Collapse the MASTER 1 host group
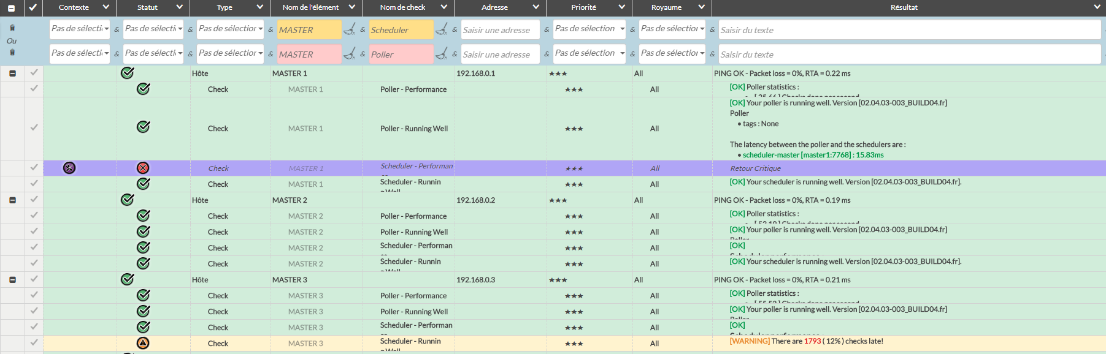1106x354 pixels. tap(12, 73)
